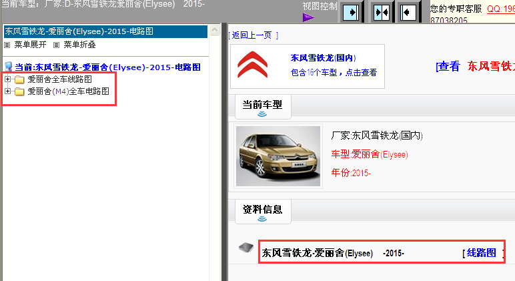Screen dimensions: 515x281
Task: Select 爱丽舍(M4)全车电路图 folder in tree
Action: [68, 91]
